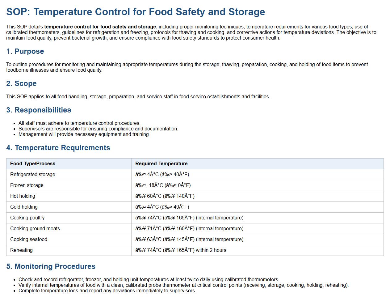
Task: Click the "Reheating" table cell
Action: [21, 250]
